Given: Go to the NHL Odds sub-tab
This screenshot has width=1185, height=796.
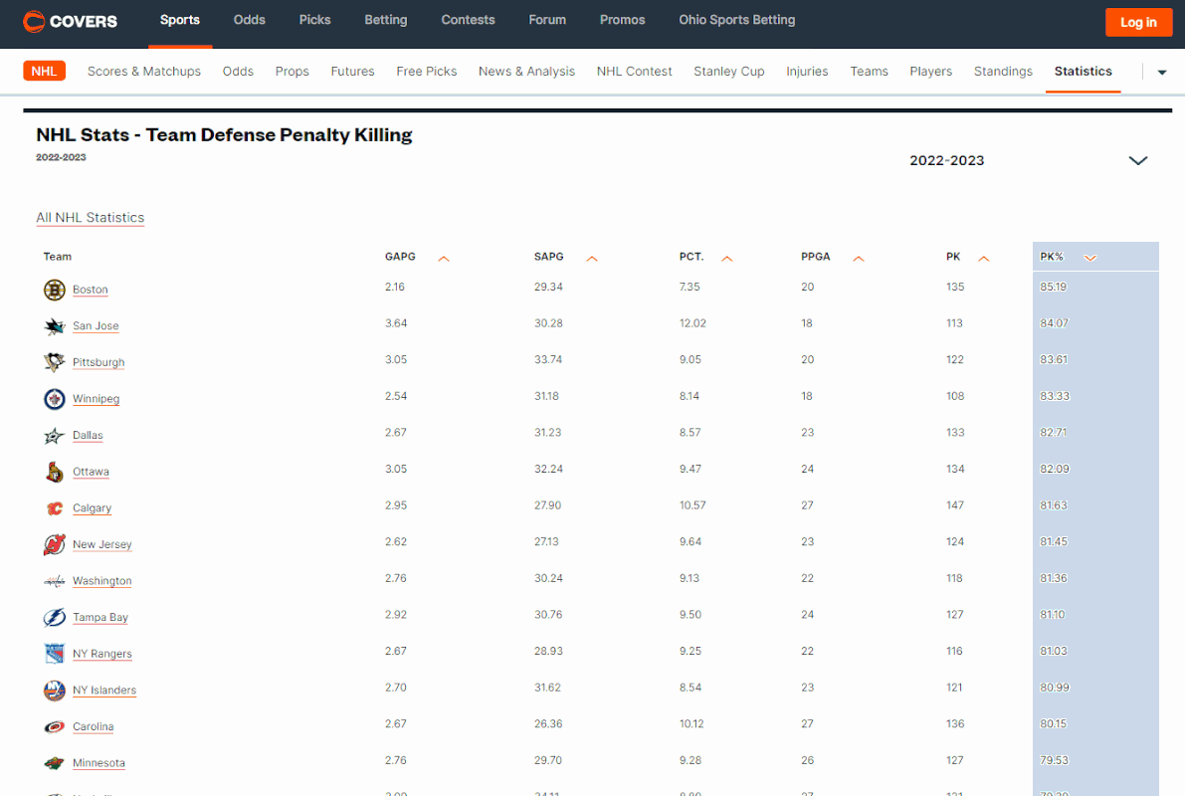Looking at the screenshot, I should [238, 71].
